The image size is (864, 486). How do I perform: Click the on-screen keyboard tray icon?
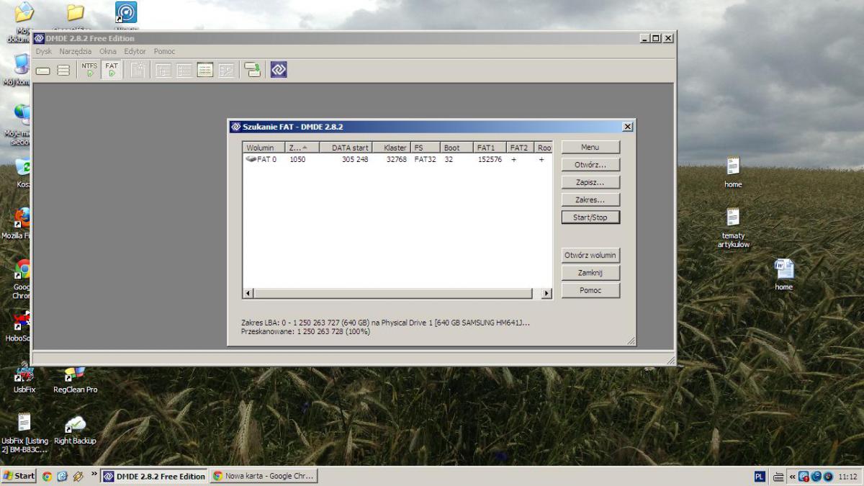point(778,476)
